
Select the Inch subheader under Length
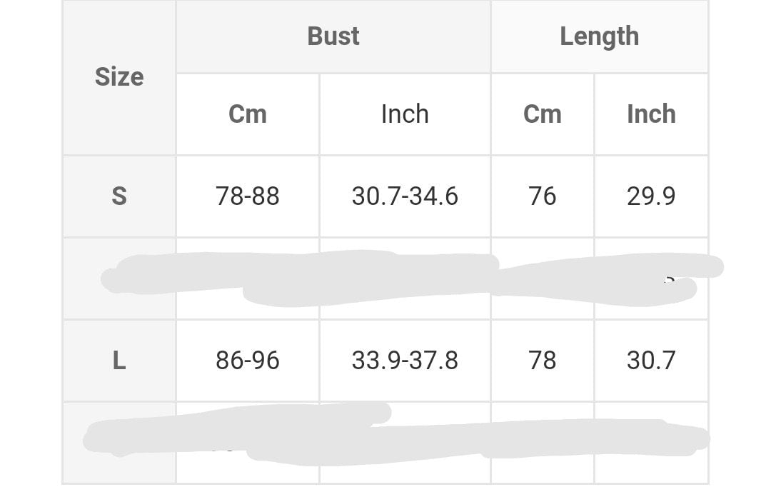tap(651, 114)
